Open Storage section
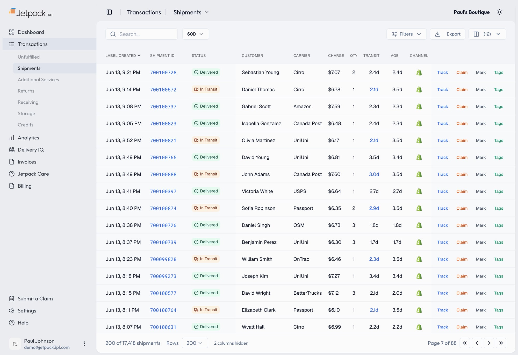Image resolution: width=518 pixels, height=355 pixels. point(26,113)
